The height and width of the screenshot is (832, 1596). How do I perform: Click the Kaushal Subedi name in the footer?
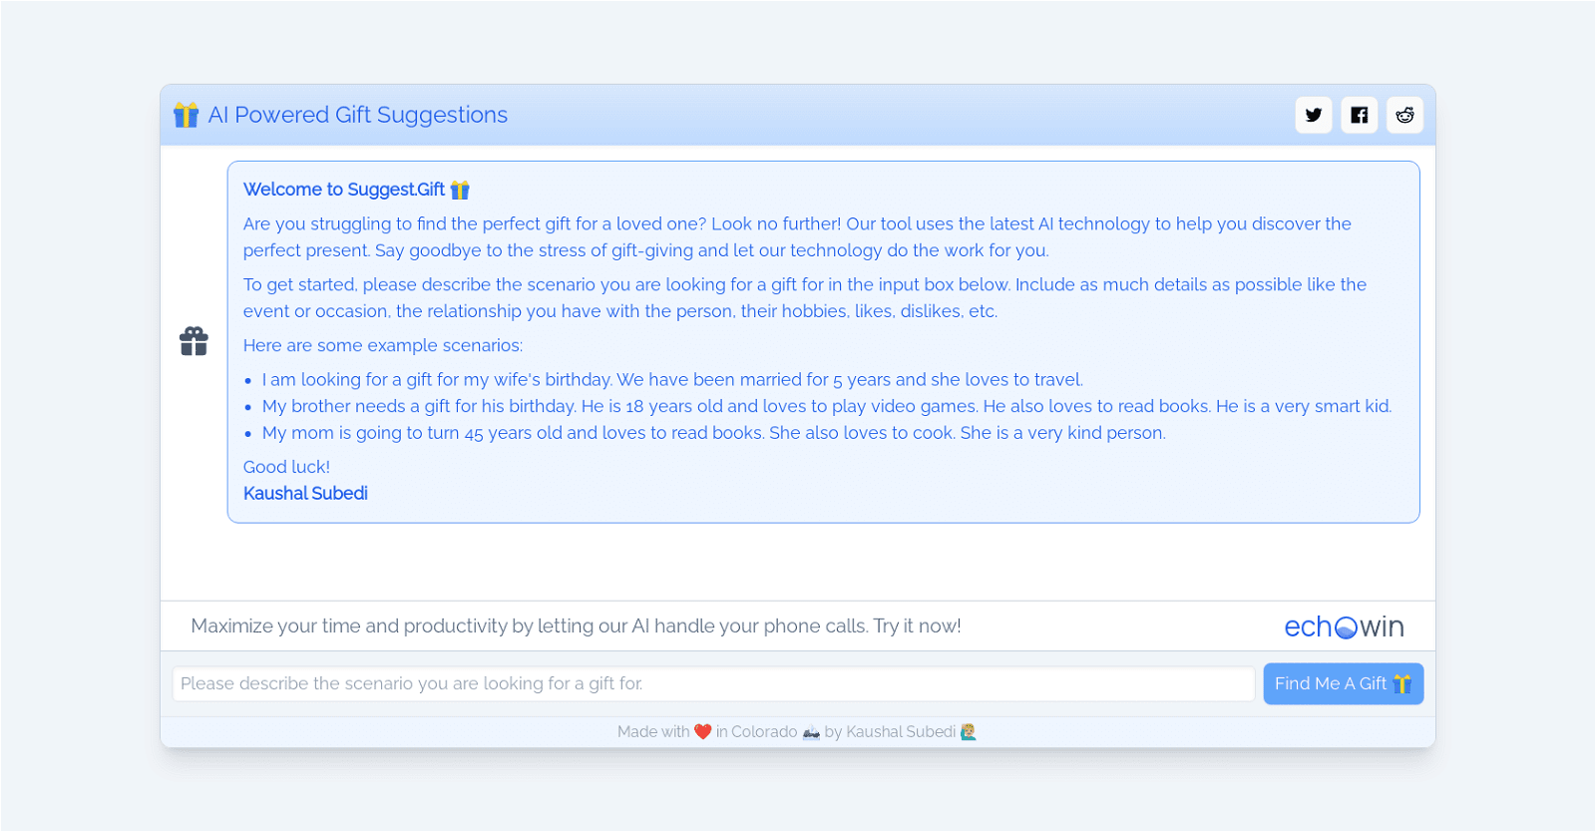[900, 731]
